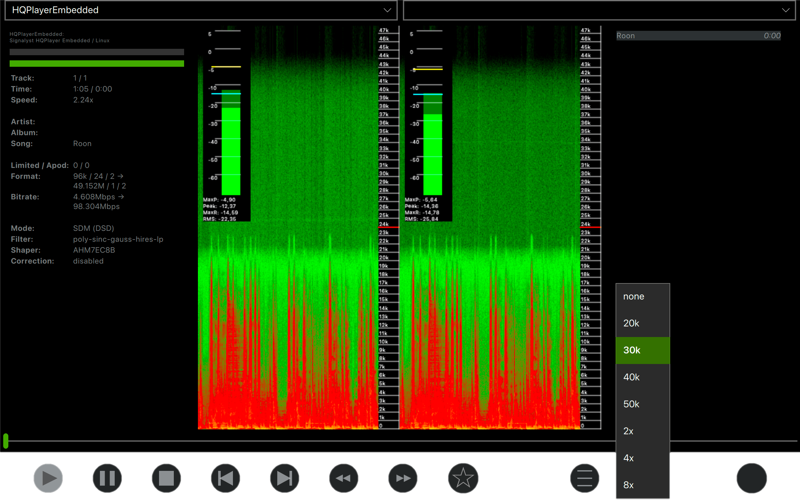Select the 8x menu entry

point(643,485)
